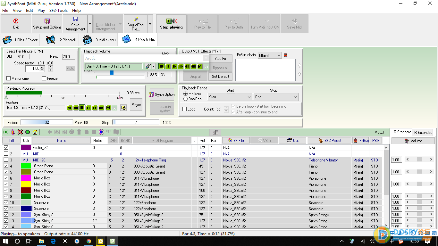Open the SF2-Tools menu
The height and width of the screenshot is (246, 438).
[58, 10]
